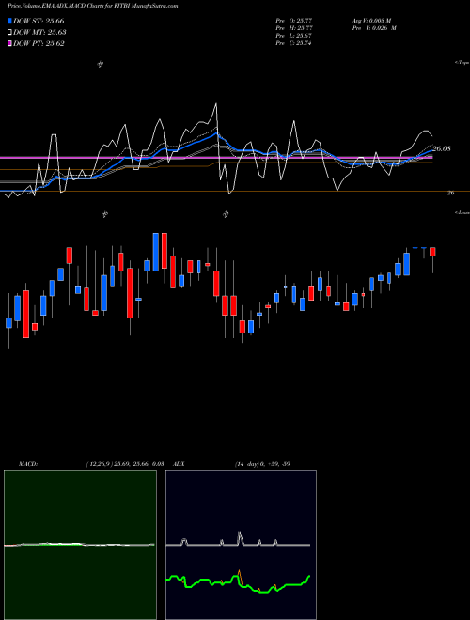This screenshot has width=470, height=620.
Task: Click the 'Avg V: 0.003 M' volume text
Action: 371,21
